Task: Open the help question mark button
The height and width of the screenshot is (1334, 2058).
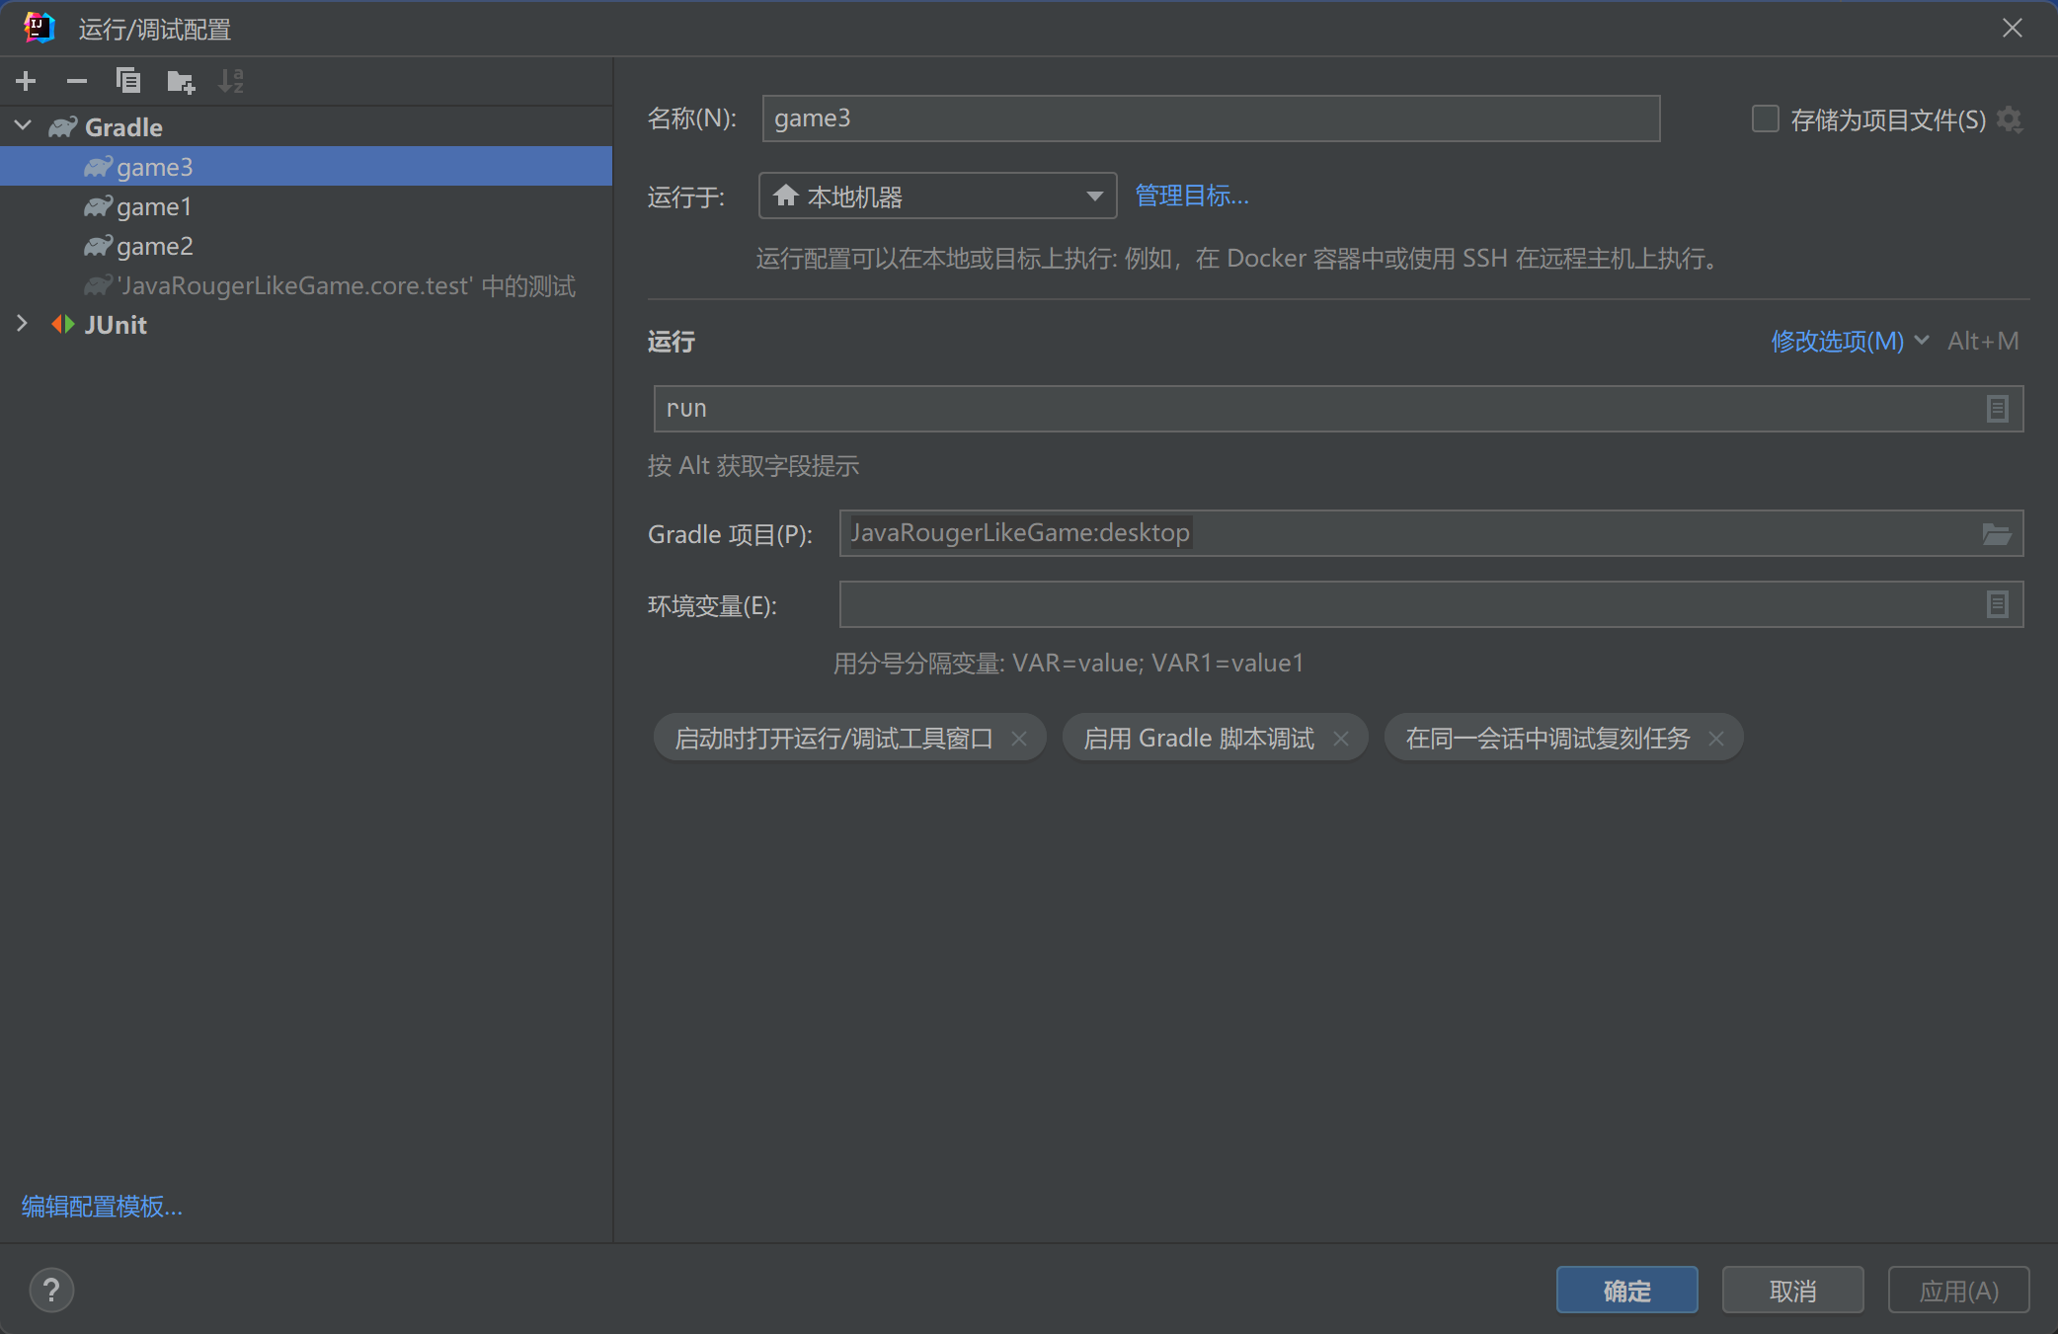Action: click(x=51, y=1290)
